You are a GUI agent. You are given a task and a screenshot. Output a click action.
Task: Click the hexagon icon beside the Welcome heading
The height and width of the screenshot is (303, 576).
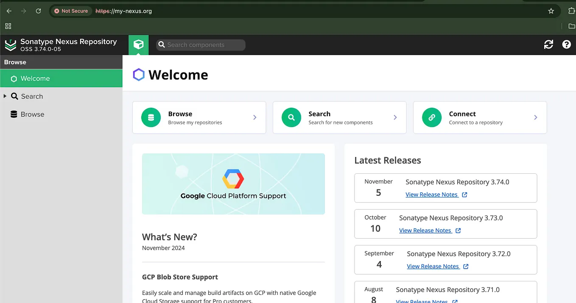click(x=138, y=75)
